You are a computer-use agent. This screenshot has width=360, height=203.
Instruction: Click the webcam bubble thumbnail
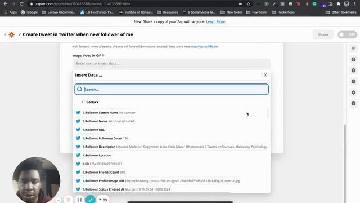point(36,180)
